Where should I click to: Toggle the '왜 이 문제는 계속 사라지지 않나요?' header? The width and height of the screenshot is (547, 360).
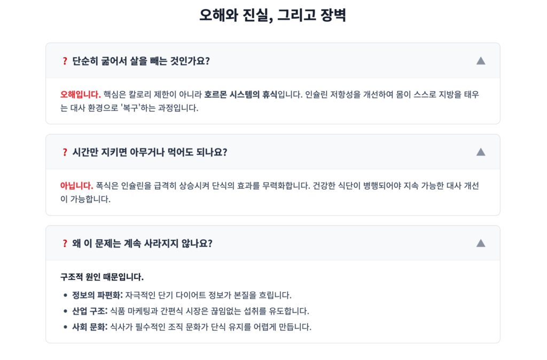(x=142, y=244)
